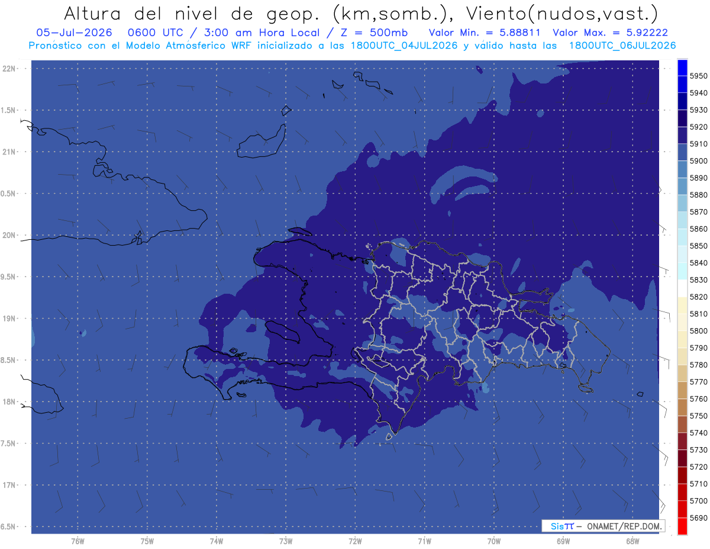Click the '5820' colorbar label
The image size is (710, 549).
click(x=698, y=297)
